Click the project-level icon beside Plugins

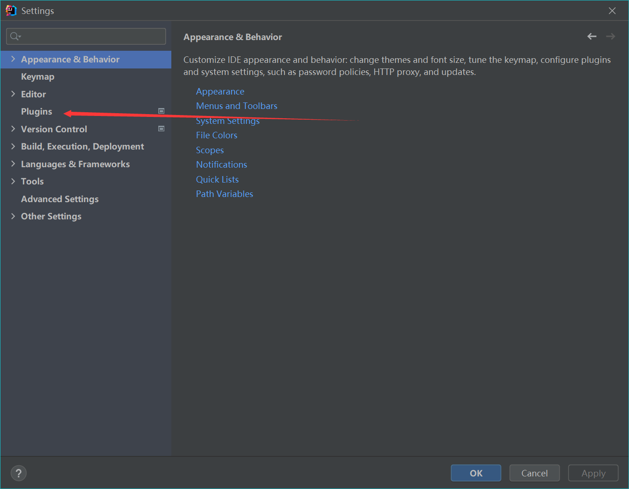(x=162, y=111)
